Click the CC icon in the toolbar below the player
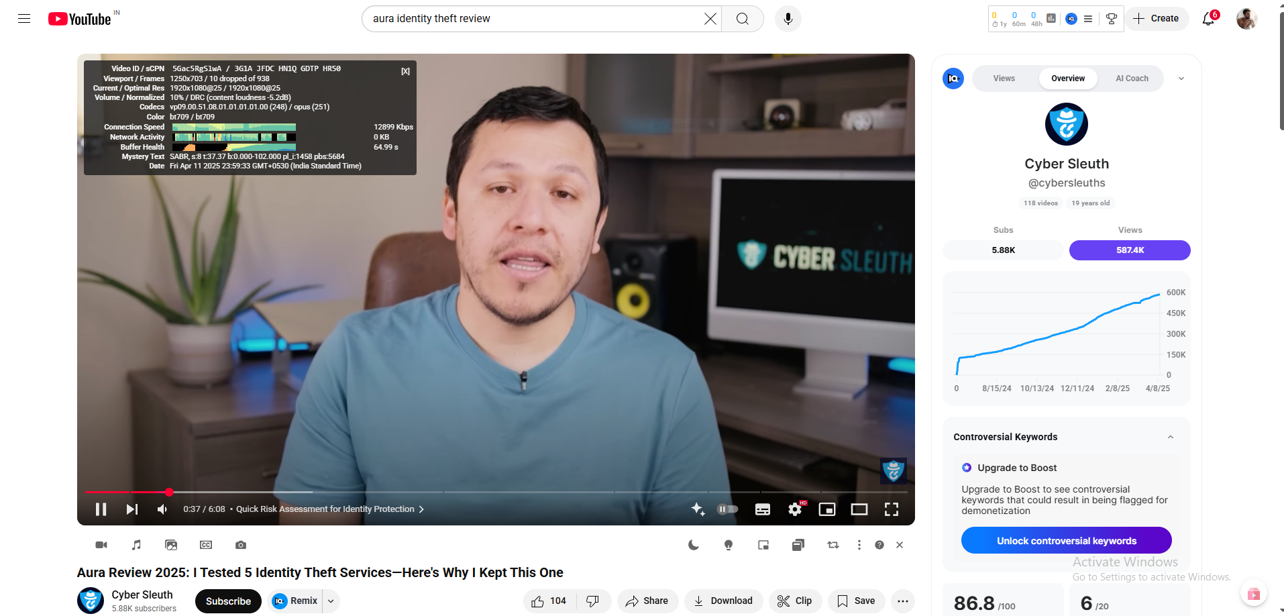The width and height of the screenshot is (1284, 616). 206,545
